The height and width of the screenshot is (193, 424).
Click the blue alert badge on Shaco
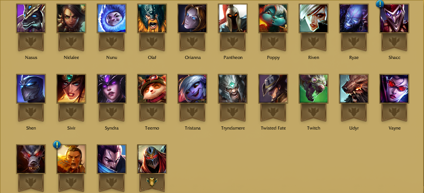[380, 4]
